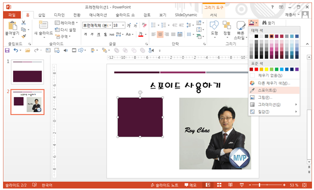
Task: Open the File (파일) tab
Action: [x=12, y=15]
